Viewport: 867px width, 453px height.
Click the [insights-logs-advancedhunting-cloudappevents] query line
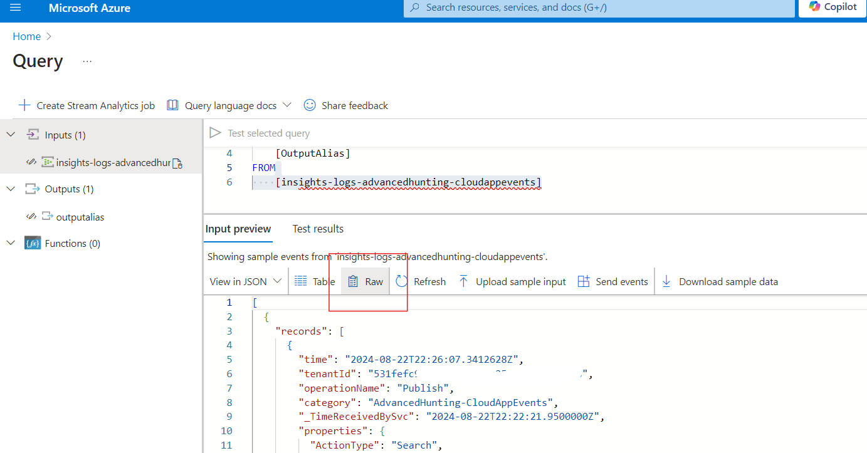coord(408,182)
